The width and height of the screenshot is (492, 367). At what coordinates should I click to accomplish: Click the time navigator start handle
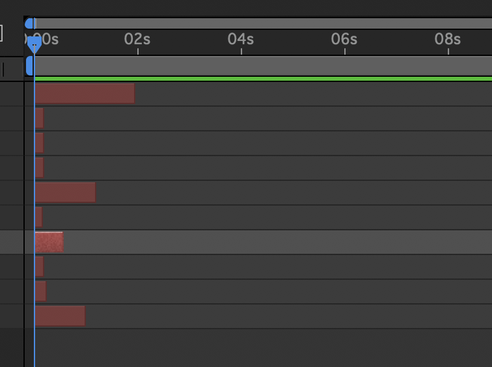29,23
